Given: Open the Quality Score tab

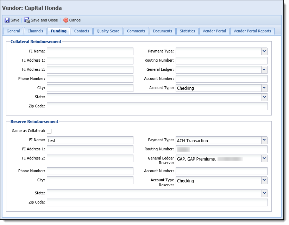Looking at the screenshot, I should 108,31.
